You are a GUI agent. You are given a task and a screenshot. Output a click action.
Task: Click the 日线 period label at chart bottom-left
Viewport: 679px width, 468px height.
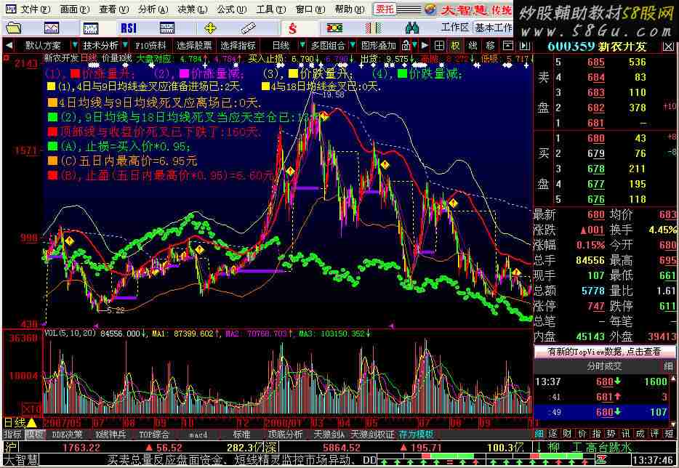(15, 422)
